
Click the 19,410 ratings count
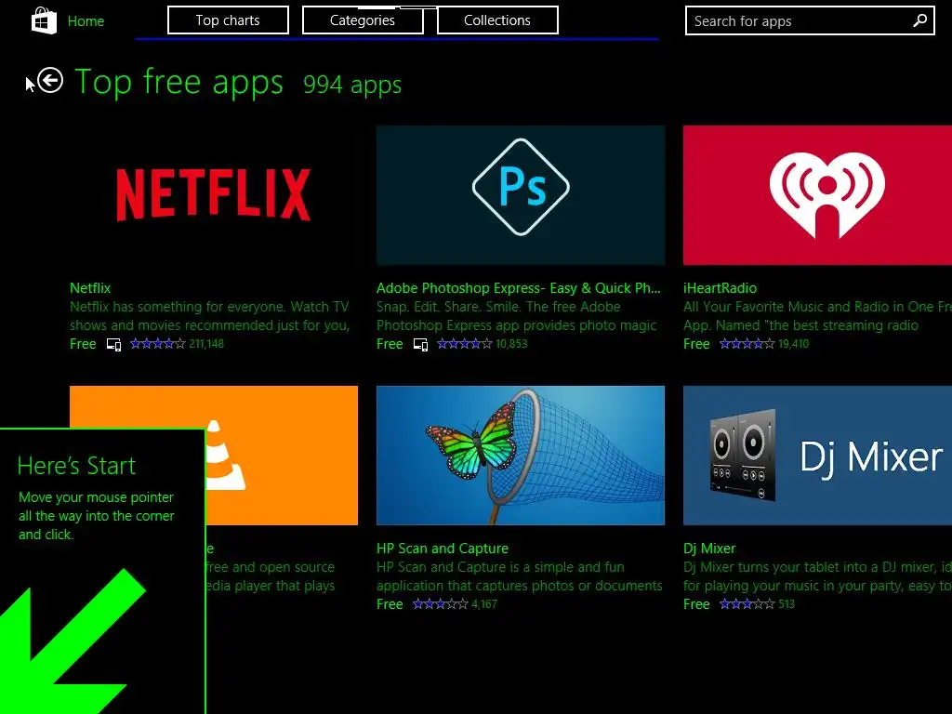pos(794,344)
